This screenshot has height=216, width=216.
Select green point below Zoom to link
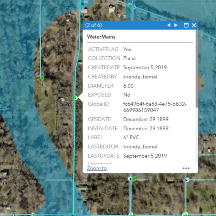[134, 178]
